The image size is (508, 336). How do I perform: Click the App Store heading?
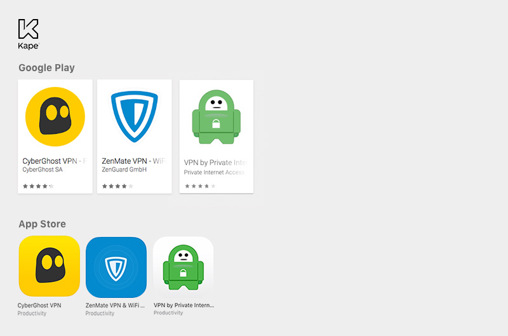[42, 224]
